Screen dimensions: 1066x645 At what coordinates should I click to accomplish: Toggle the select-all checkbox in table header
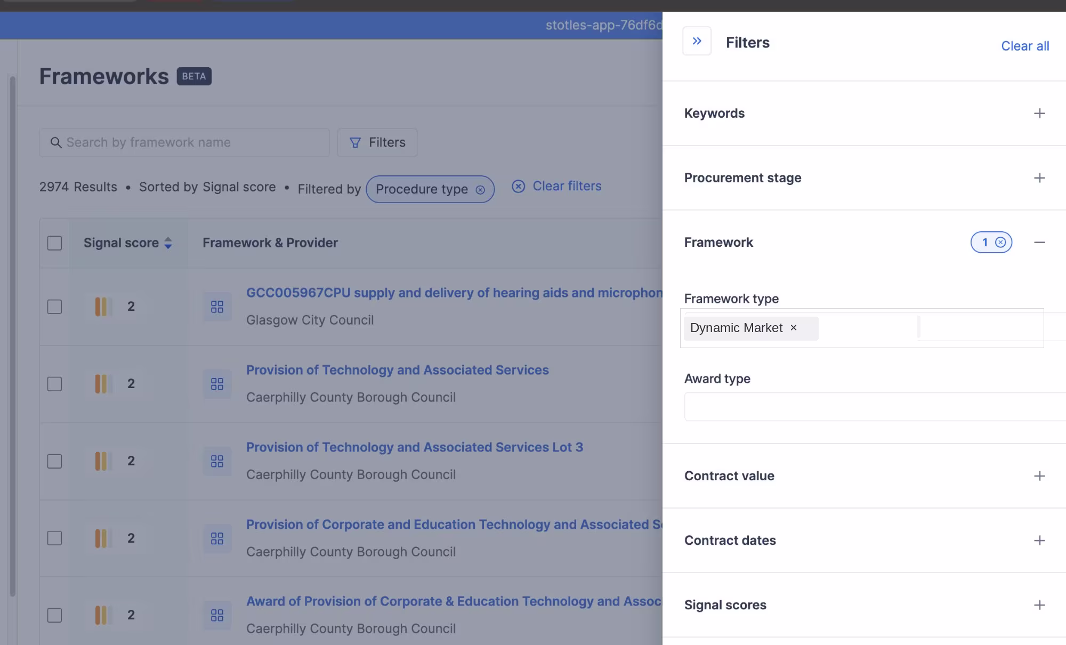pos(54,243)
